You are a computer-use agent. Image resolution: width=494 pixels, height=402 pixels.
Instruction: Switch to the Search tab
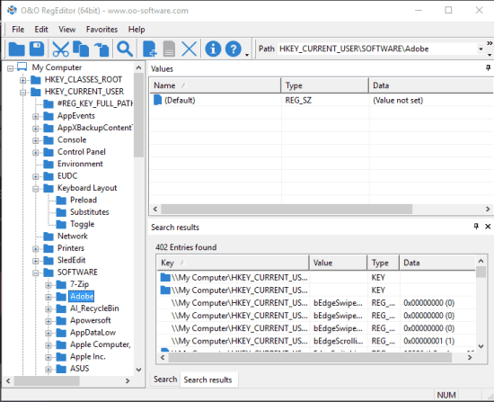[x=165, y=380]
